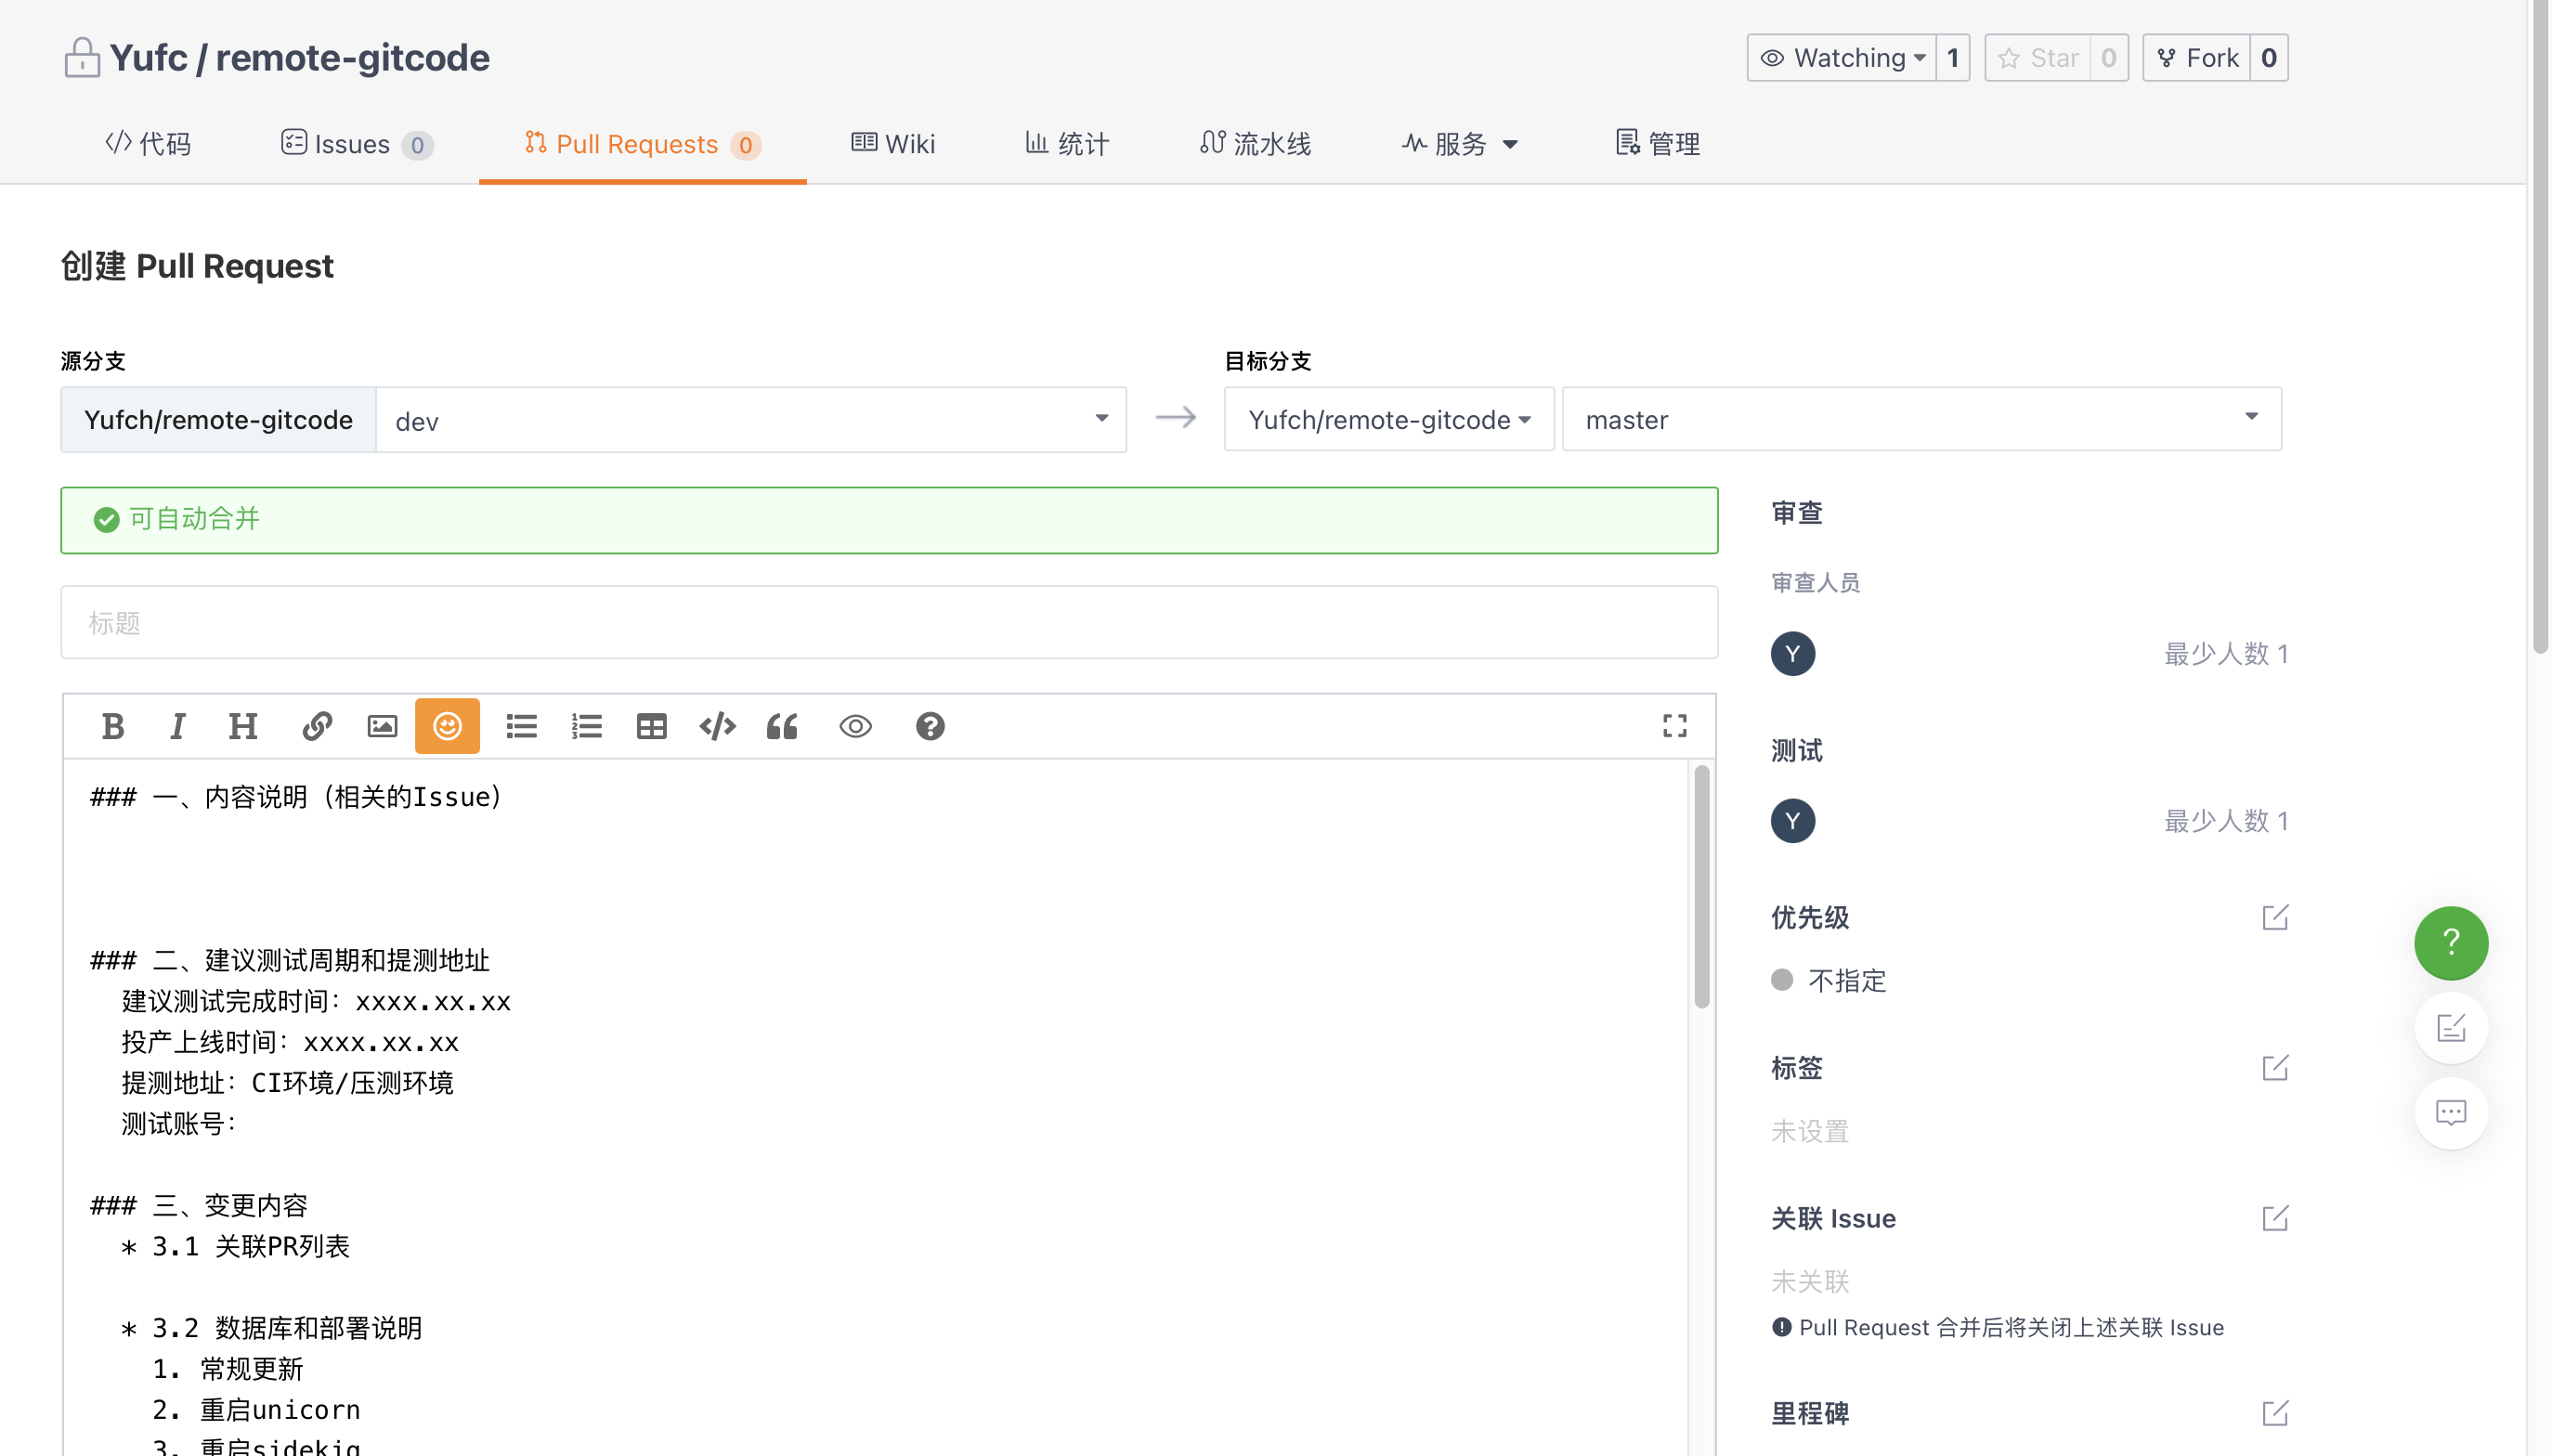Expand the editor to fullscreen
The width and height of the screenshot is (2552, 1456).
[x=1674, y=726]
